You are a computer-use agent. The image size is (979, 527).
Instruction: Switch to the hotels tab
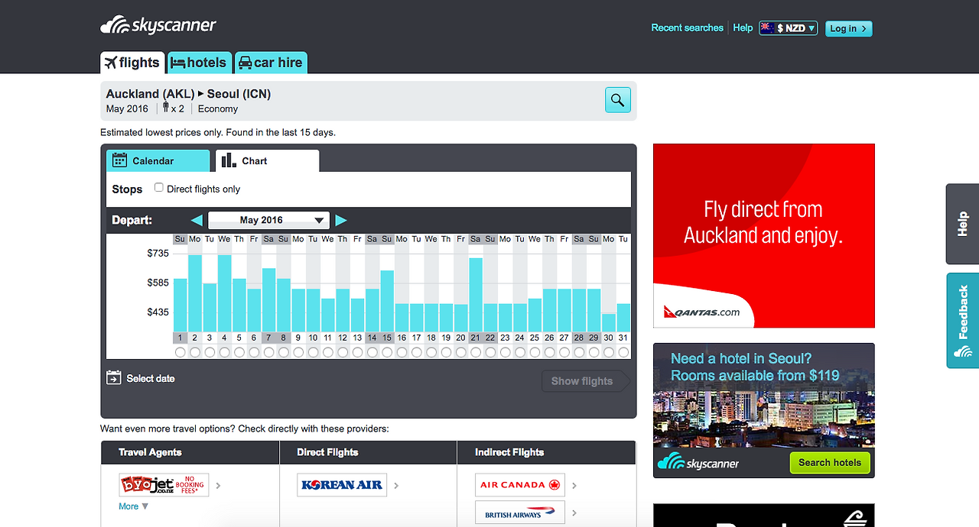[199, 62]
